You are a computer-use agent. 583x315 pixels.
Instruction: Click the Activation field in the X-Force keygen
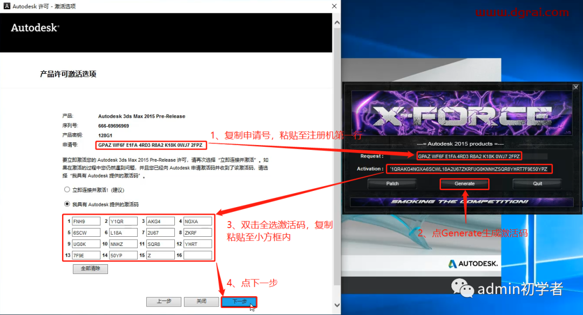[x=469, y=169]
